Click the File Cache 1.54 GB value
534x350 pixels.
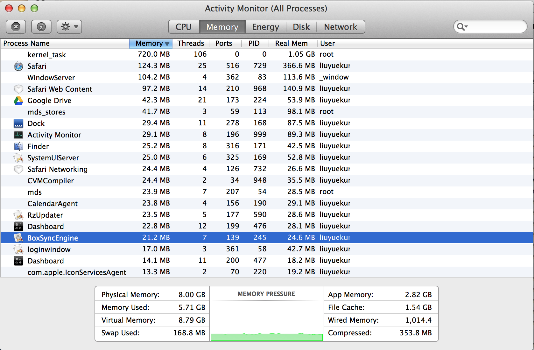click(418, 307)
